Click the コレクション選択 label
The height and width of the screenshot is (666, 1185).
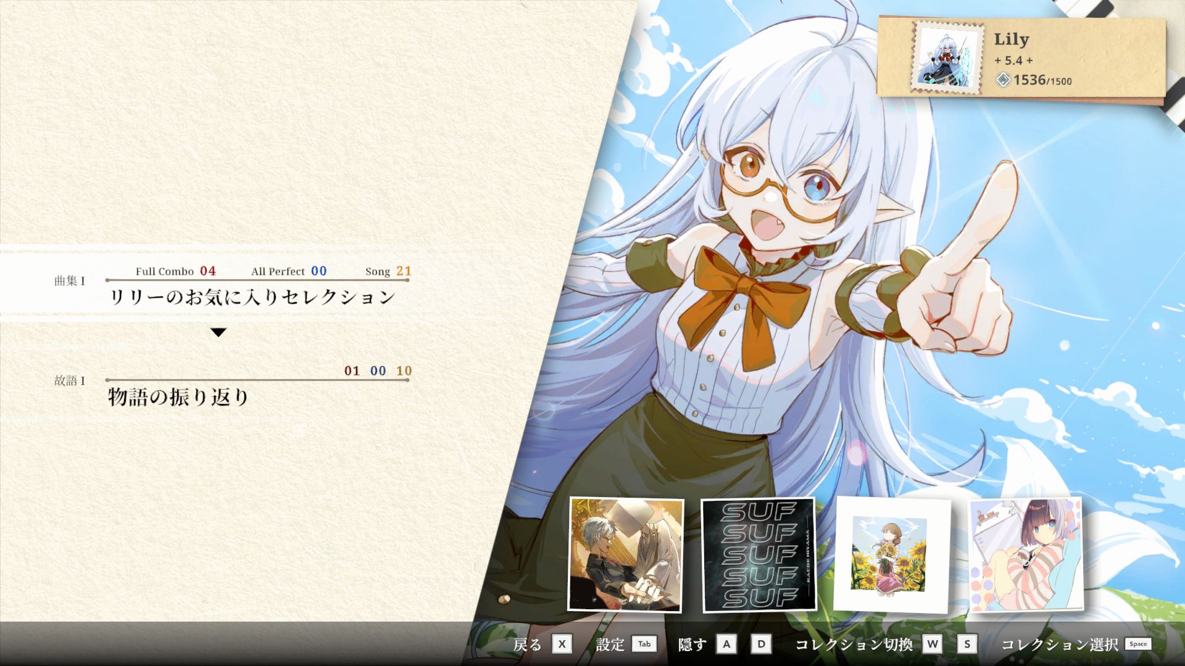tap(1060, 644)
